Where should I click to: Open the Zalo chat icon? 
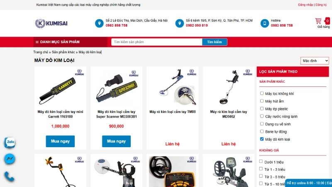(x=10, y=142)
